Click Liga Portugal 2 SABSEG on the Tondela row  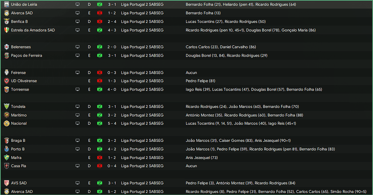tap(142, 107)
